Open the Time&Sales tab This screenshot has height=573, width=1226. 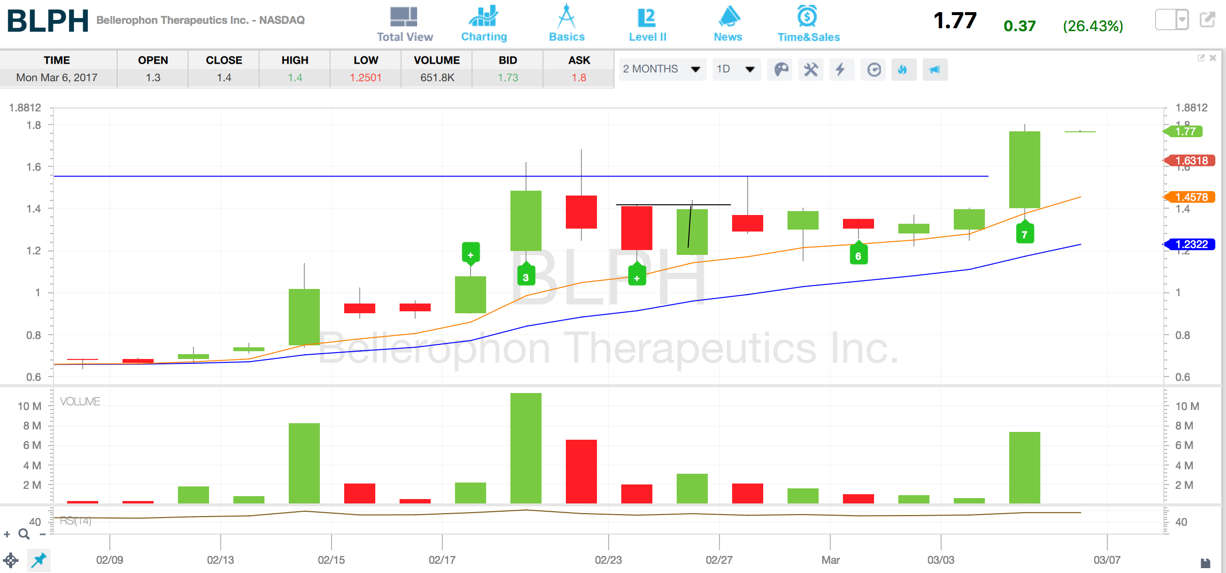[x=808, y=24]
